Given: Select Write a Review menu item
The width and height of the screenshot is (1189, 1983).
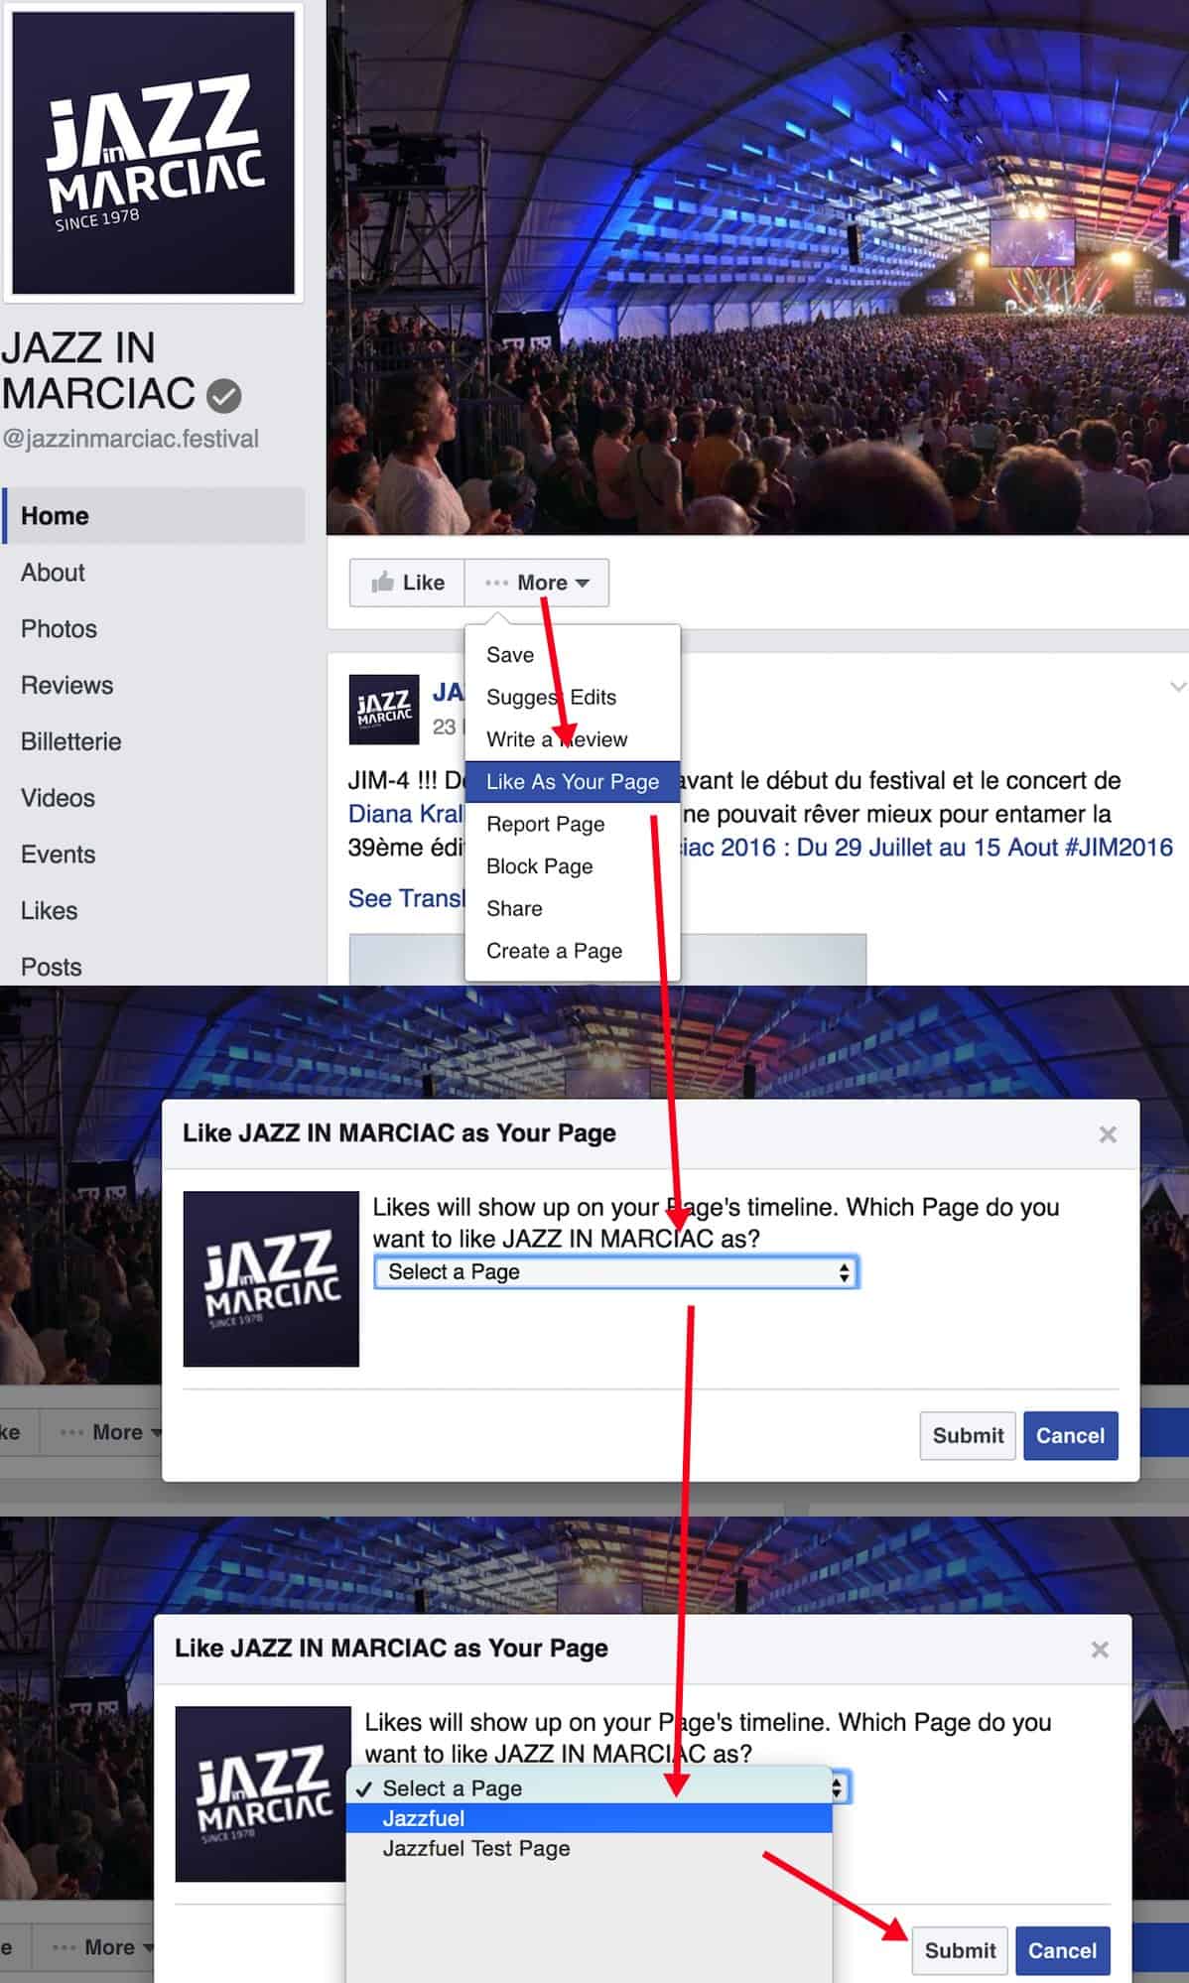Looking at the screenshot, I should [573, 739].
